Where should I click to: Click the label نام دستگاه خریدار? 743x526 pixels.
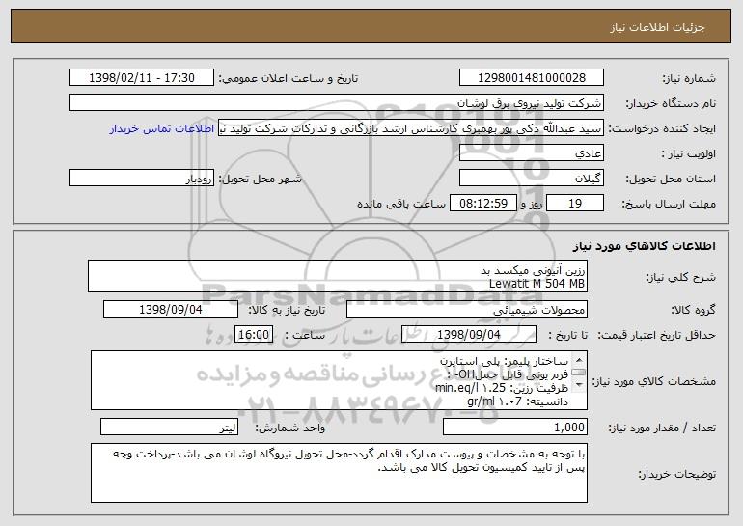671,104
